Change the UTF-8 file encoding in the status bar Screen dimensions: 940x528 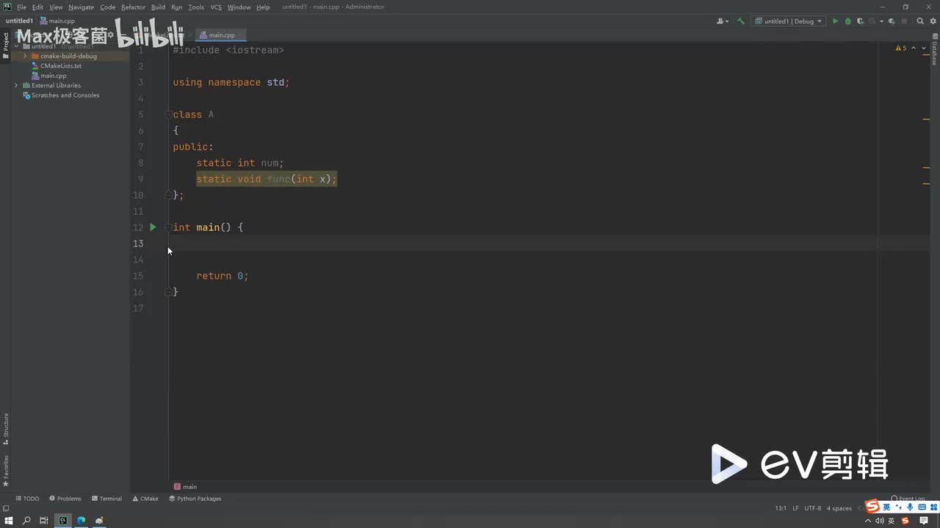[812, 508]
